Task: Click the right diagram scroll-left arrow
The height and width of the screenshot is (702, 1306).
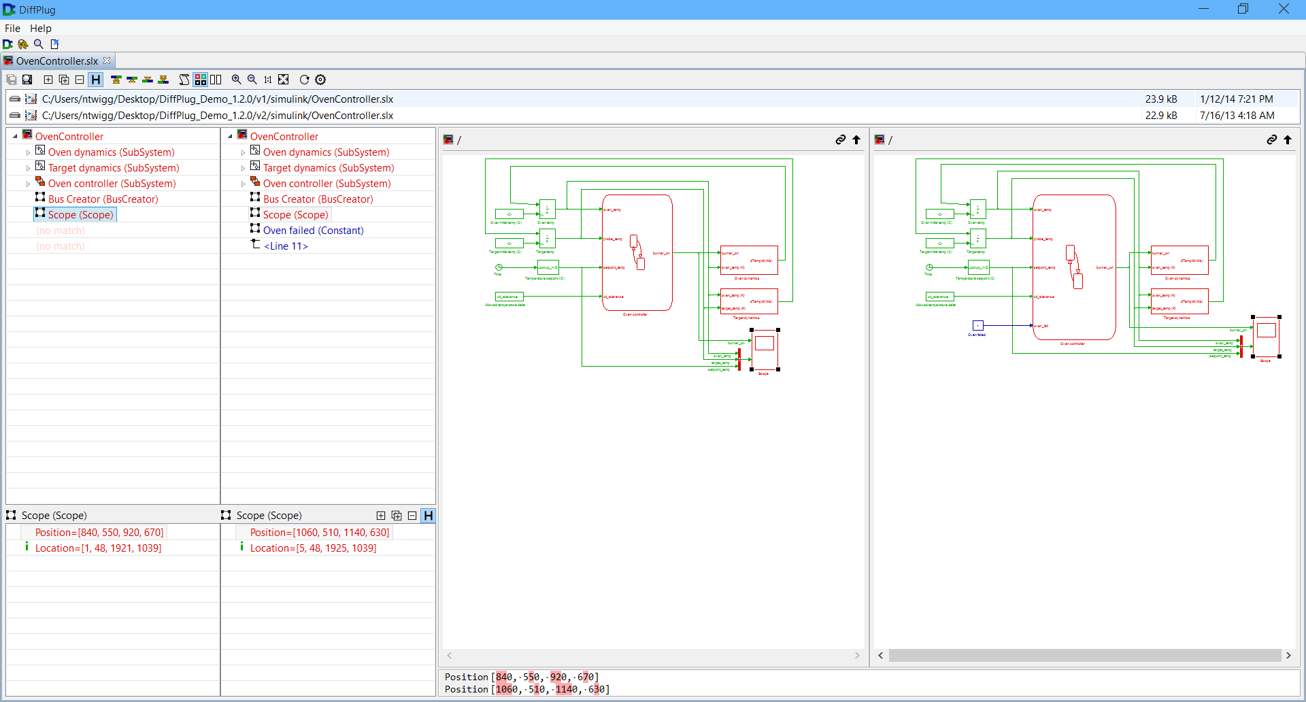Action: tap(881, 655)
